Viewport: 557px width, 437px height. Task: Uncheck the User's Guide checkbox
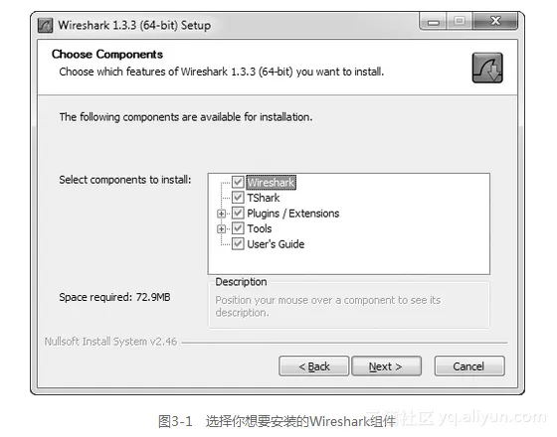point(238,243)
